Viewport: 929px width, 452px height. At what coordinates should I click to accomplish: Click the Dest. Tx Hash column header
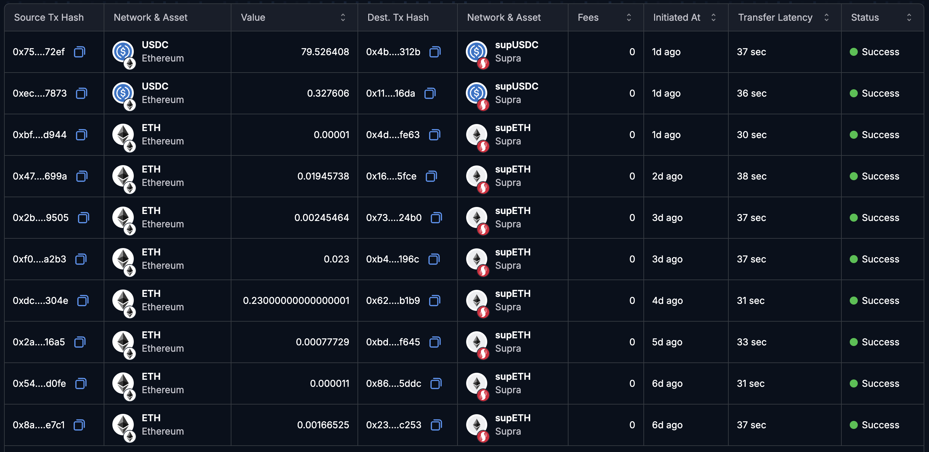[x=398, y=17]
